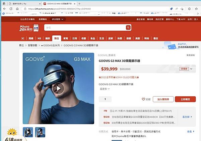Expand the 折價券 coupon dropdown arrow
The height and width of the screenshot is (141, 201).
pyautogui.click(x=191, y=69)
